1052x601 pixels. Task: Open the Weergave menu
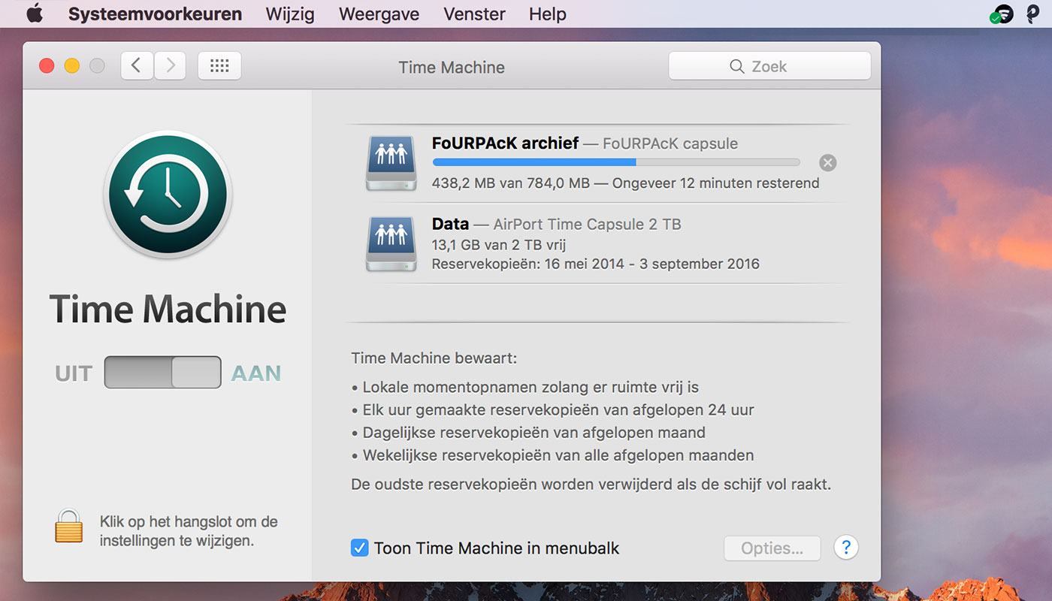[379, 14]
